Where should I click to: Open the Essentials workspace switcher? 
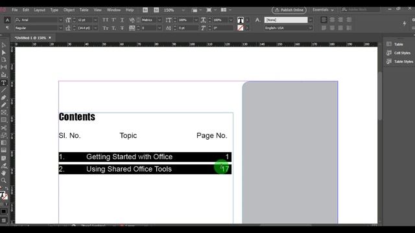[x=323, y=10]
